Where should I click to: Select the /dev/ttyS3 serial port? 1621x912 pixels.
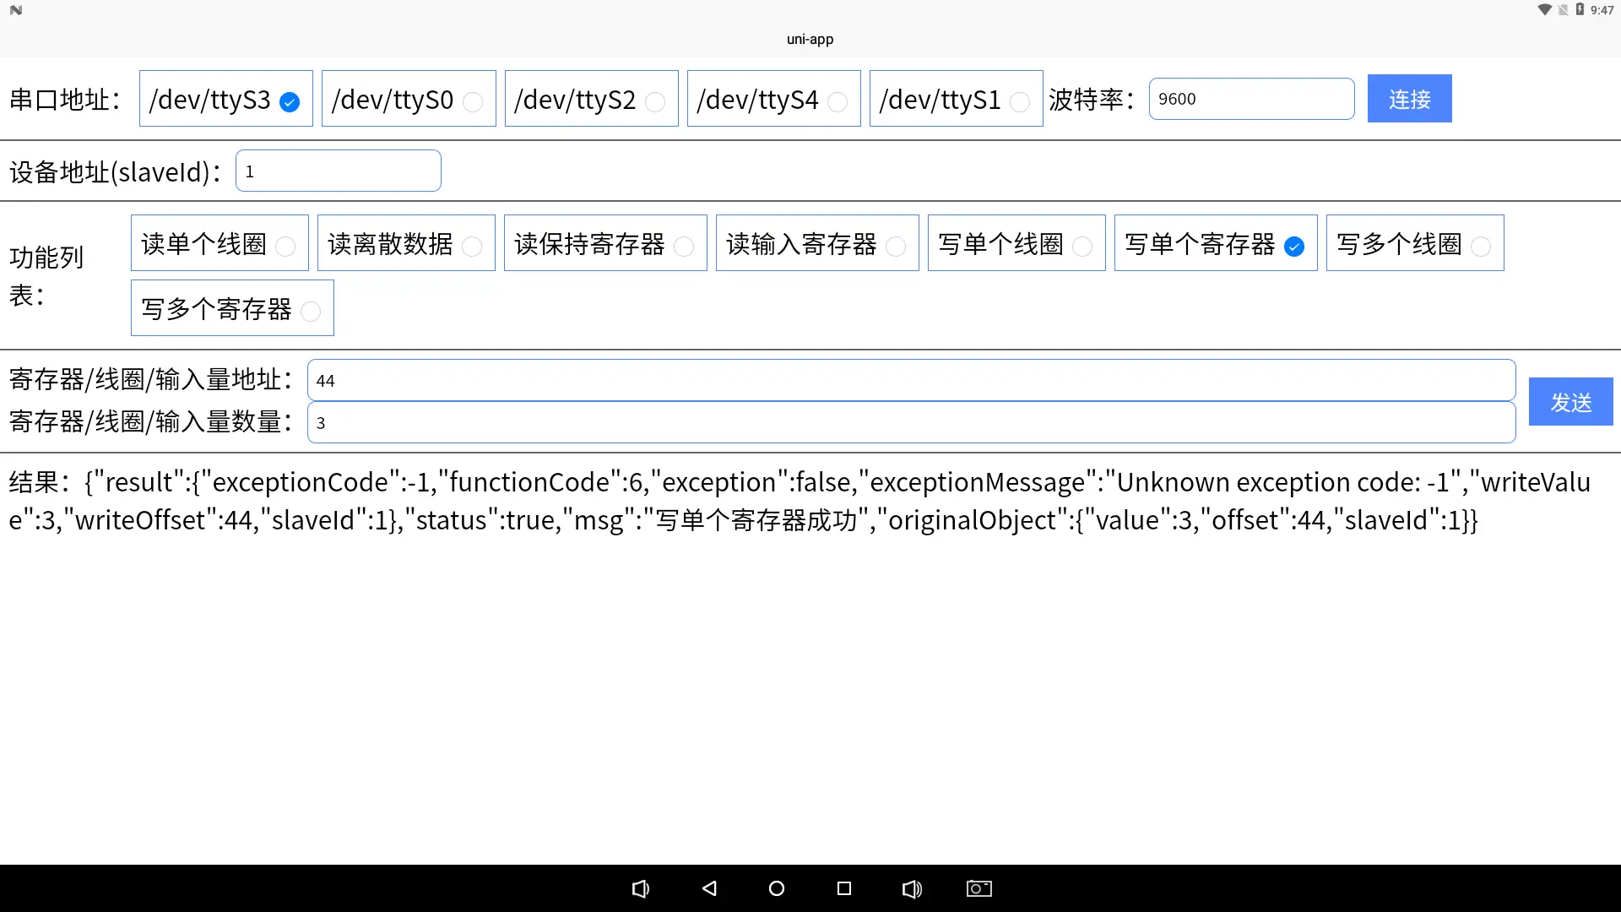(225, 99)
